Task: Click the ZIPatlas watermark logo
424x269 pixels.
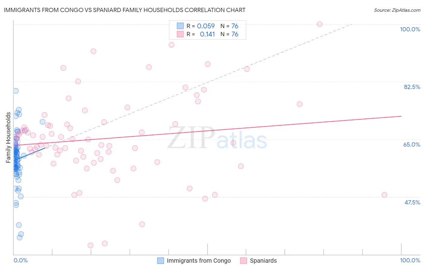Action: click(217, 138)
